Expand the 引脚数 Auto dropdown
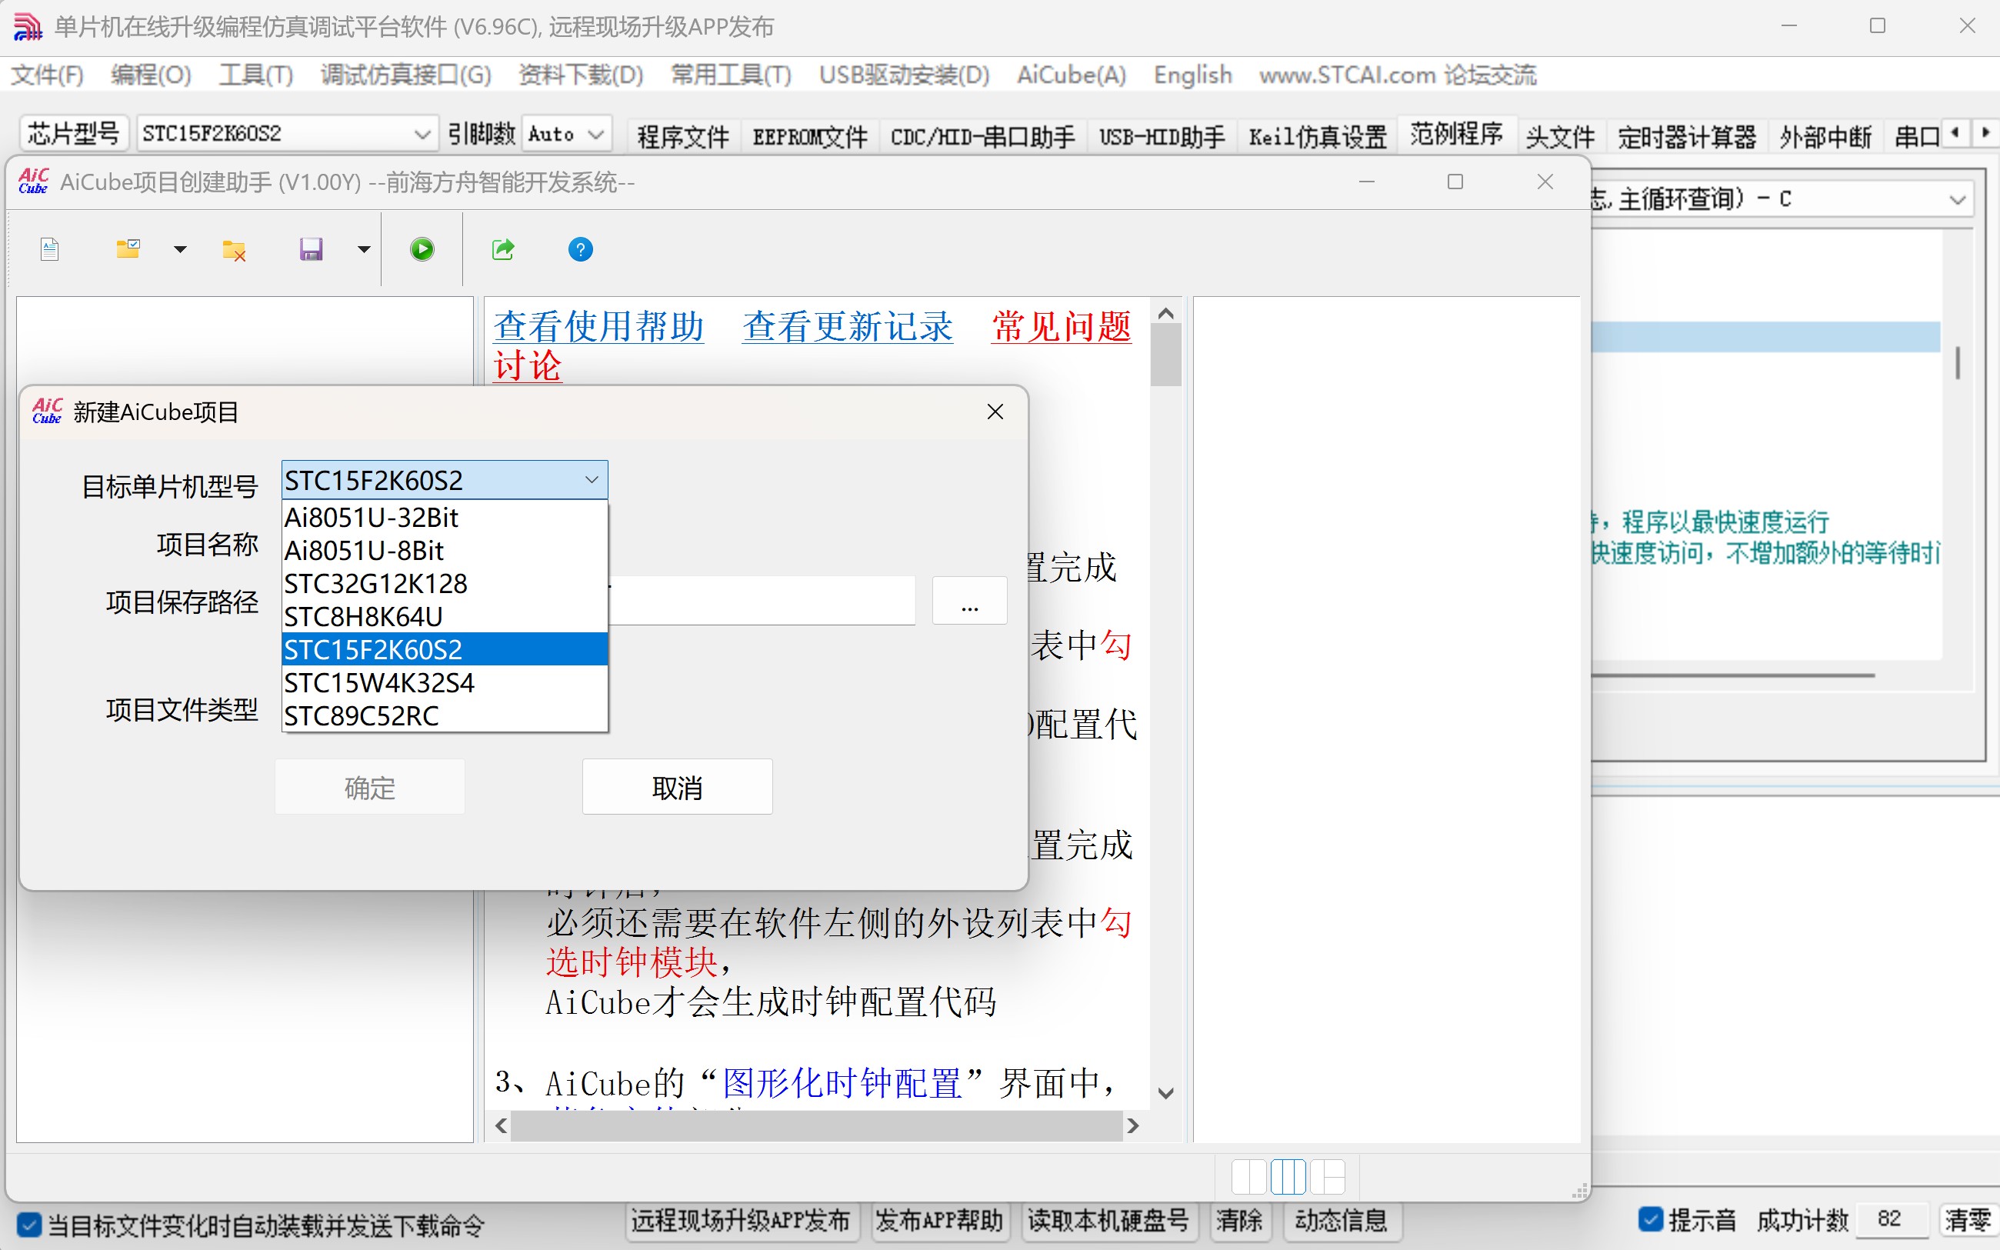The image size is (2000, 1250). 566,134
